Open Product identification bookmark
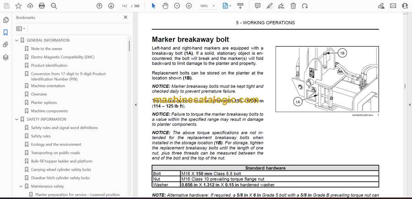The height and width of the screenshot is (199, 412). 49,65
